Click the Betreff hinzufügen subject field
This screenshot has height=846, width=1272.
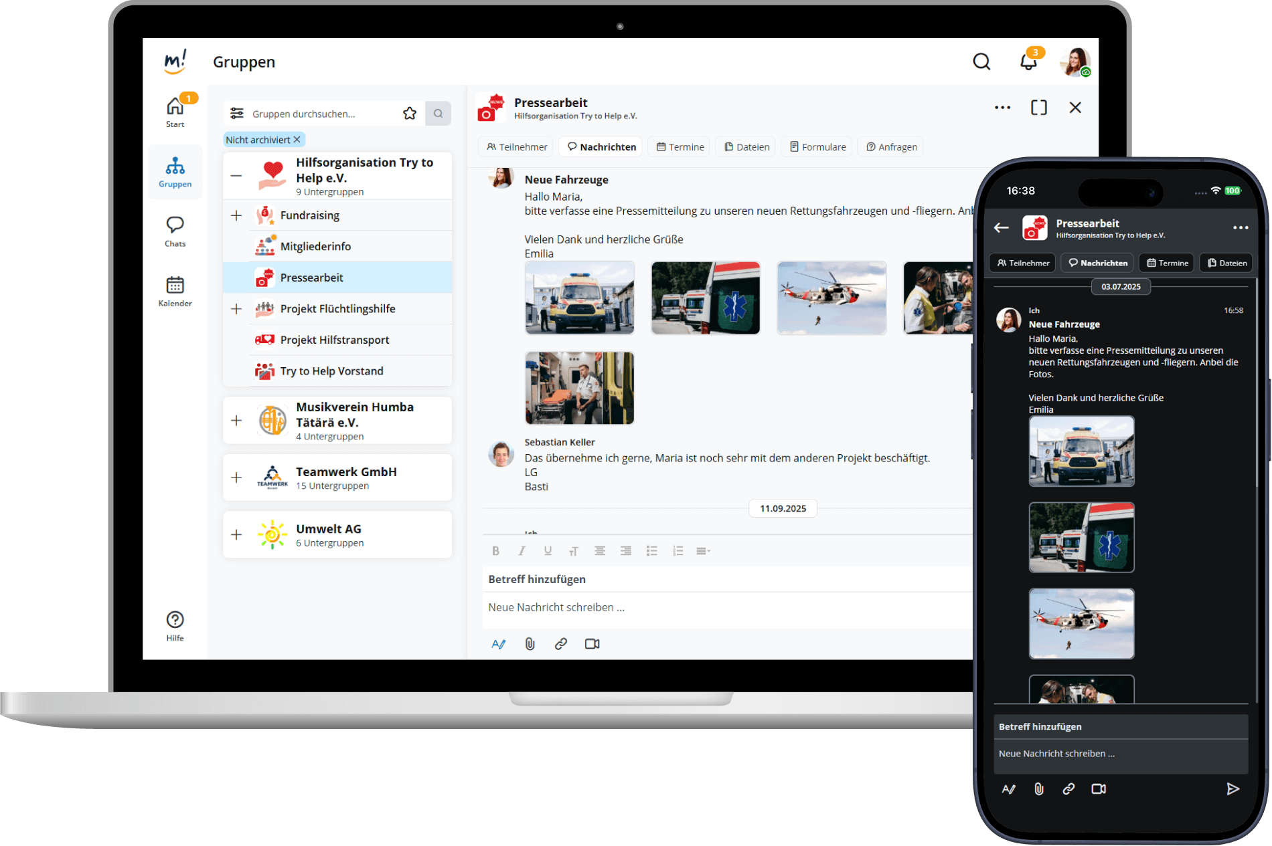coord(726,579)
